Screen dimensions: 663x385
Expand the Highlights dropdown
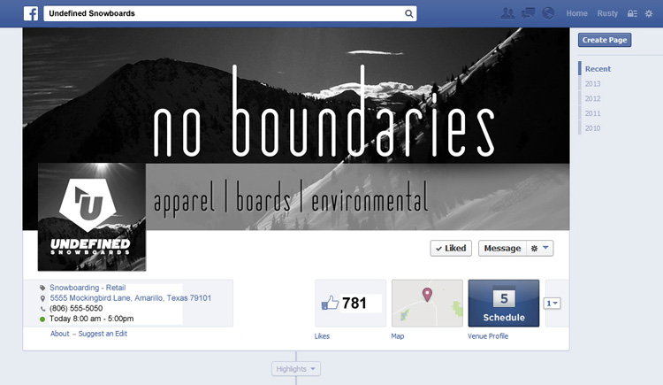click(295, 369)
